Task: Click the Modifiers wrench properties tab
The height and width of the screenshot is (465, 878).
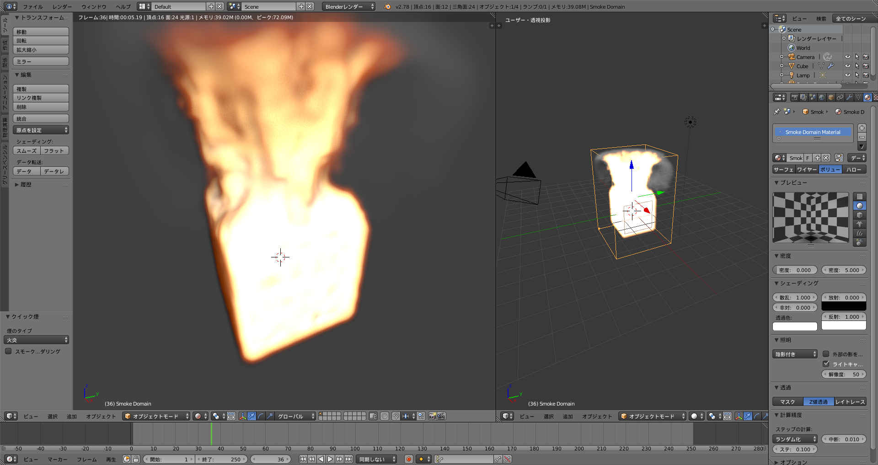Action: 849,97
